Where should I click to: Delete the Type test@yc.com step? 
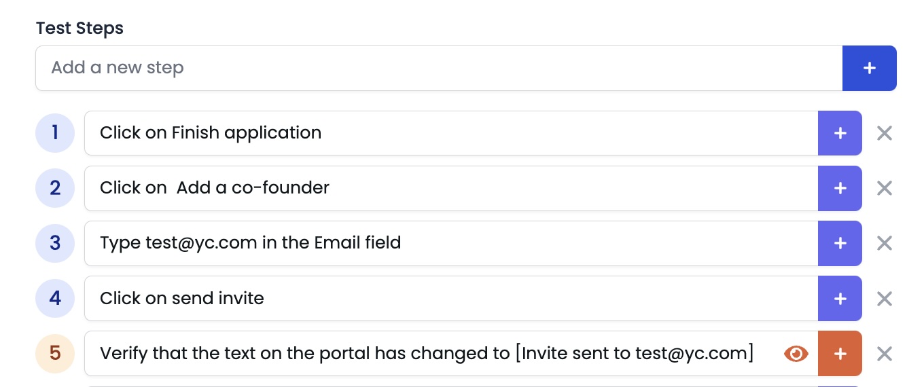pyautogui.click(x=884, y=243)
